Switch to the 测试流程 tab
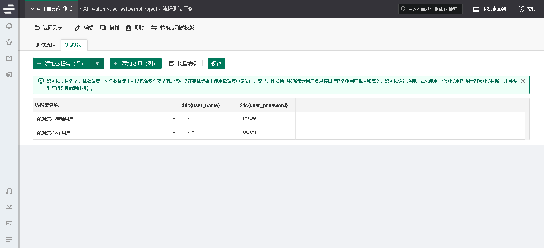The width and height of the screenshot is (544, 248). pos(46,45)
